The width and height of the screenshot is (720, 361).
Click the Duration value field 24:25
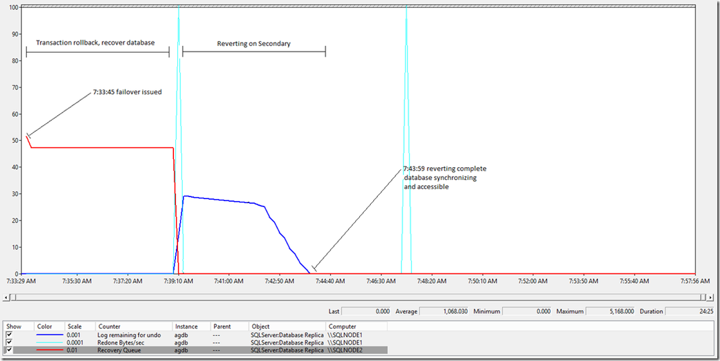(689, 311)
